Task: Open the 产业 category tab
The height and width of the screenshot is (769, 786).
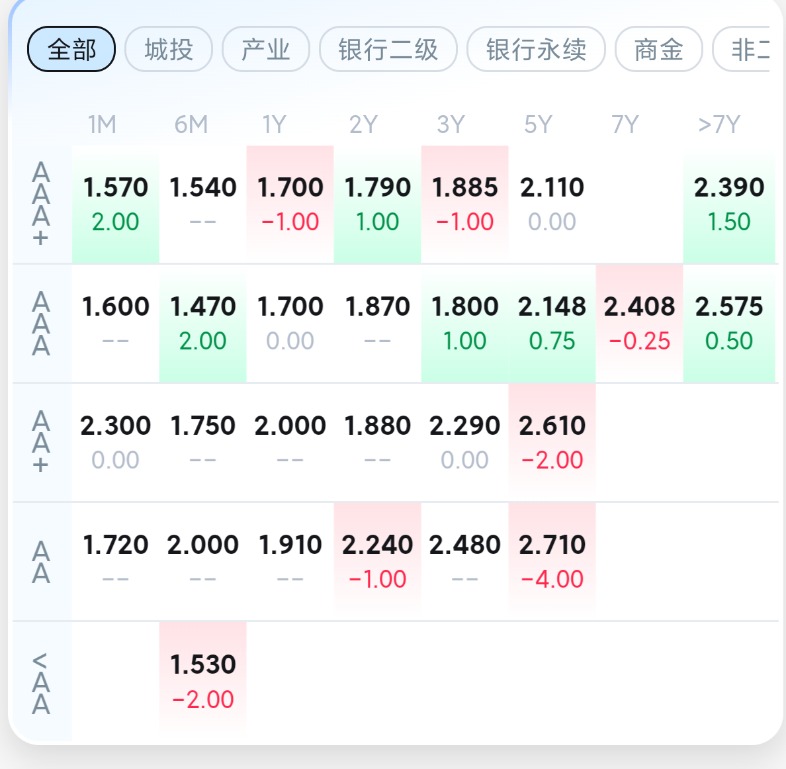Action: tap(266, 50)
